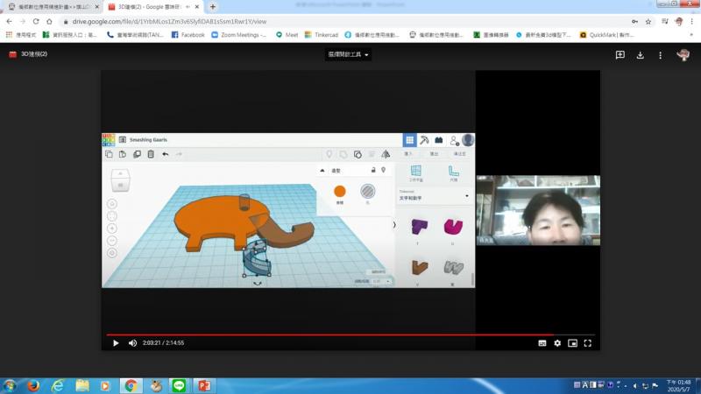The height and width of the screenshot is (394, 701).
Task: Toggle miniplayer mode for the video
Action: [572, 343]
